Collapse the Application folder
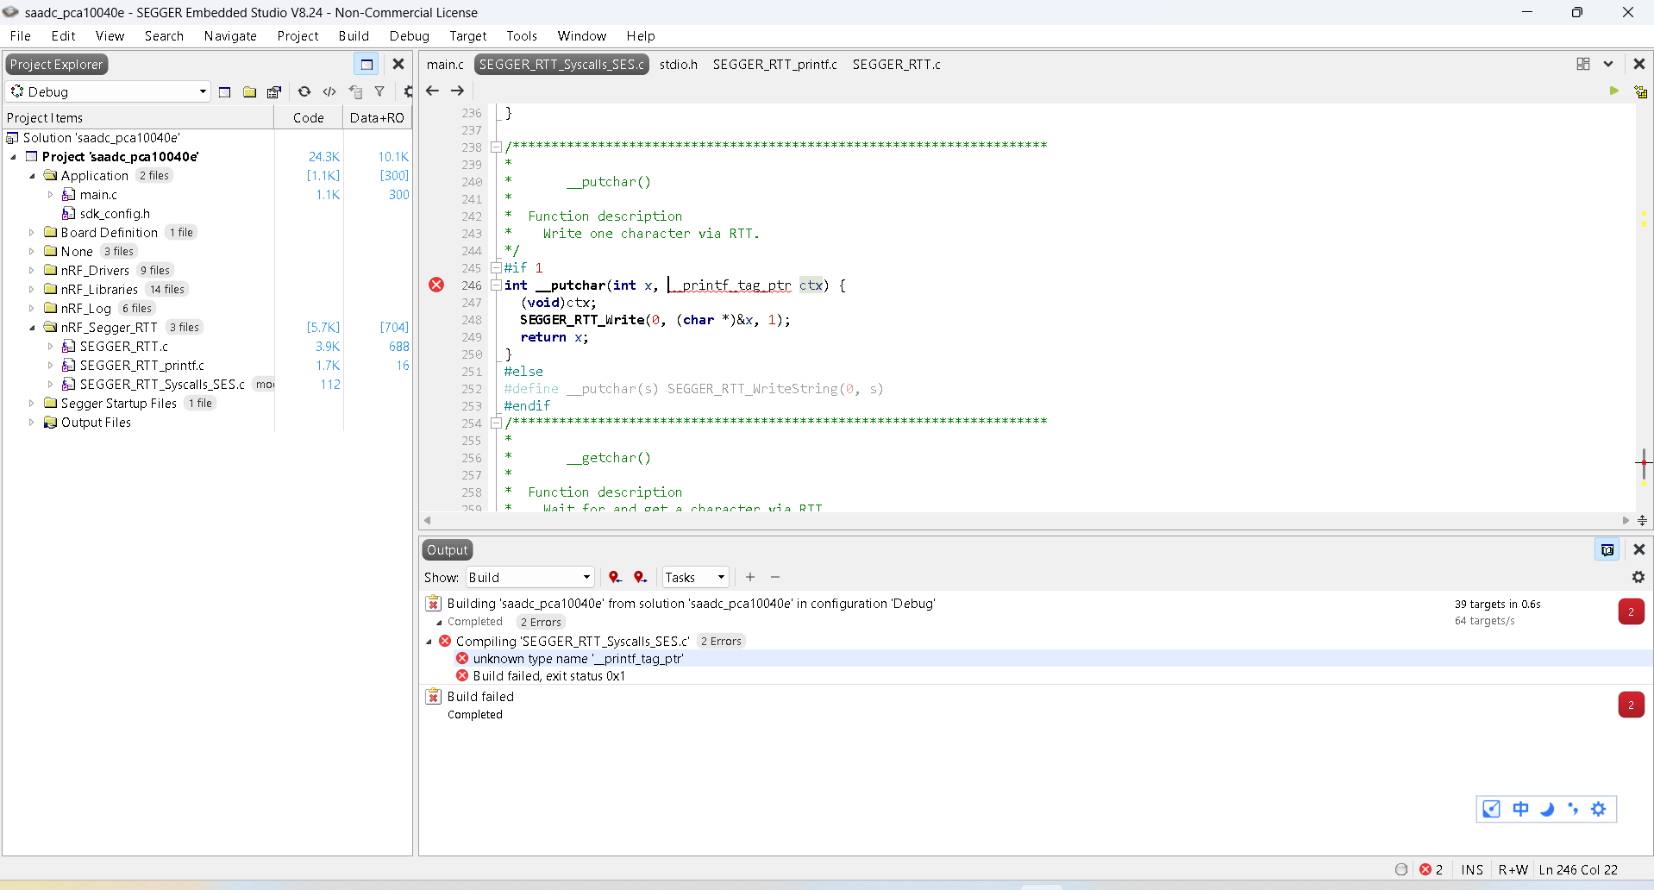This screenshot has height=890, width=1654. pyautogui.click(x=32, y=176)
